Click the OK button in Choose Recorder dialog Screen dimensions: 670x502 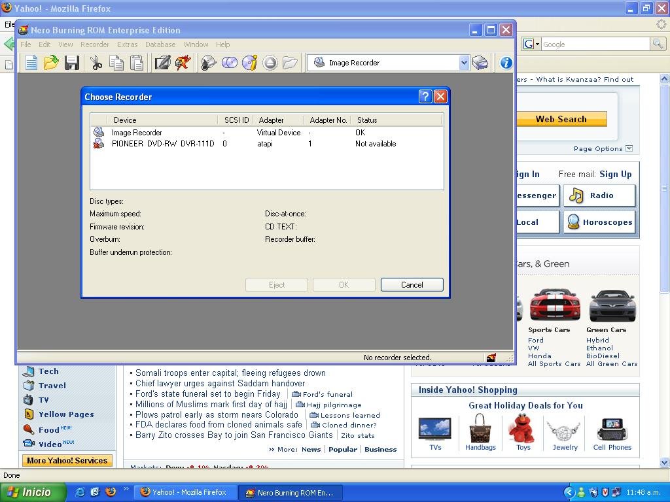(x=344, y=285)
